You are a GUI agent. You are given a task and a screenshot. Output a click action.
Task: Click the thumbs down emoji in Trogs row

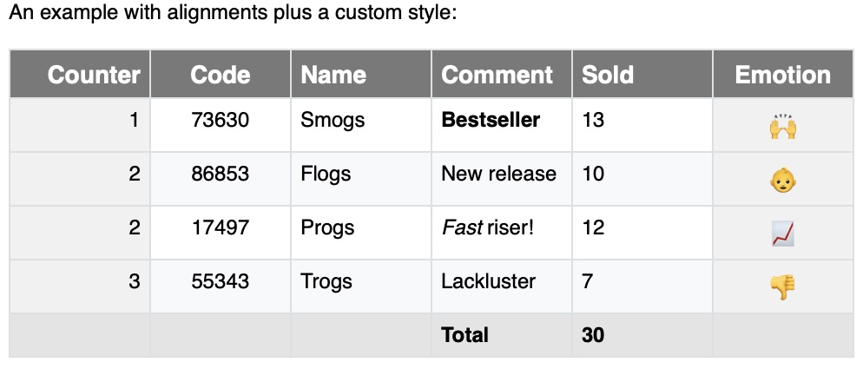coord(783,286)
